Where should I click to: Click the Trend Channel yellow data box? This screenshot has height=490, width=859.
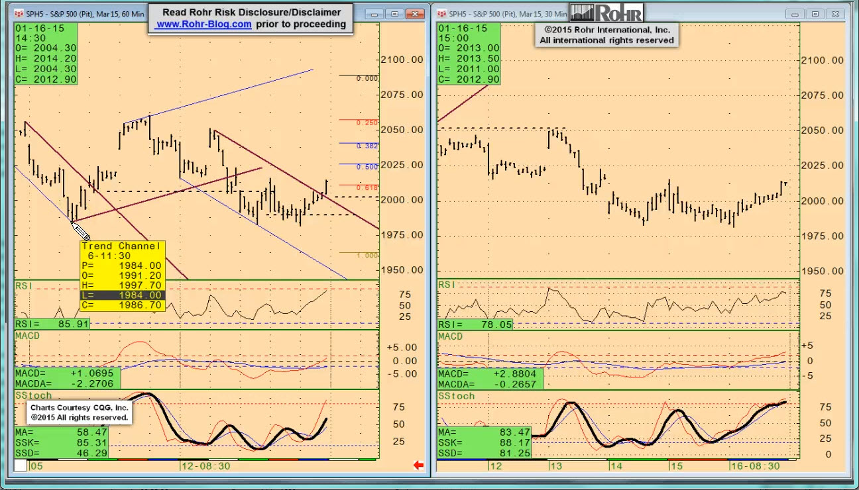(122, 275)
